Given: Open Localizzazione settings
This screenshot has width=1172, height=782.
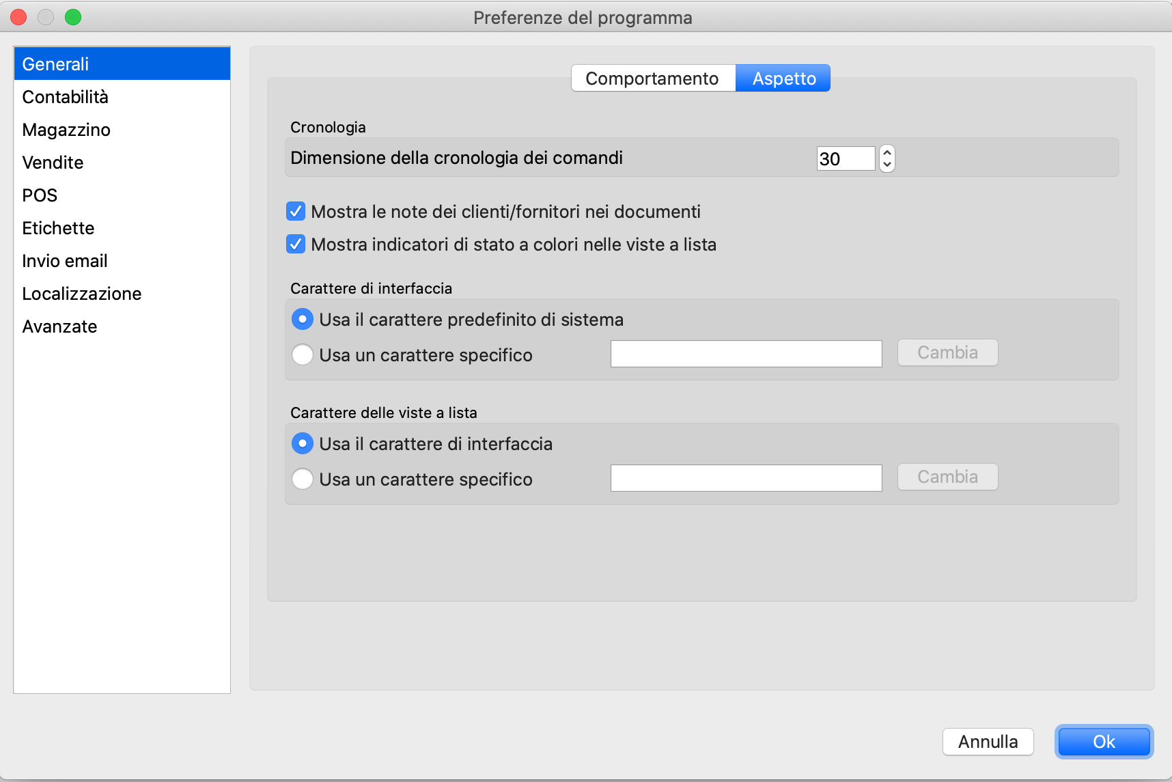Looking at the screenshot, I should (x=81, y=294).
